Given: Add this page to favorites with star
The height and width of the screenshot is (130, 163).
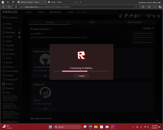Looking at the screenshot, I should pyautogui.click(x=136, y=7).
